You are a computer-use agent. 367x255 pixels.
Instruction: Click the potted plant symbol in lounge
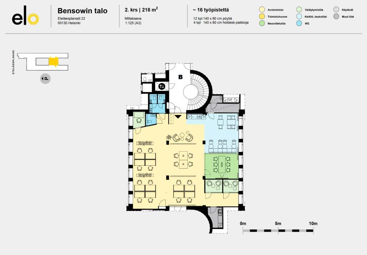(169, 137)
